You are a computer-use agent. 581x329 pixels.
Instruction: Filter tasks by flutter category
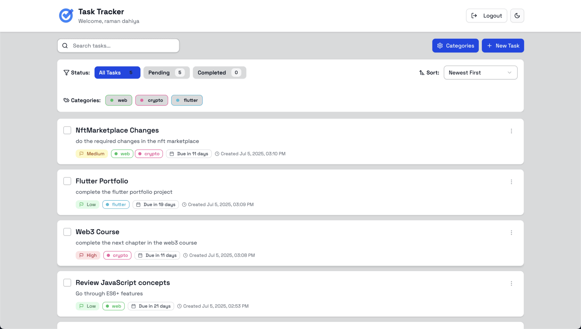187,100
